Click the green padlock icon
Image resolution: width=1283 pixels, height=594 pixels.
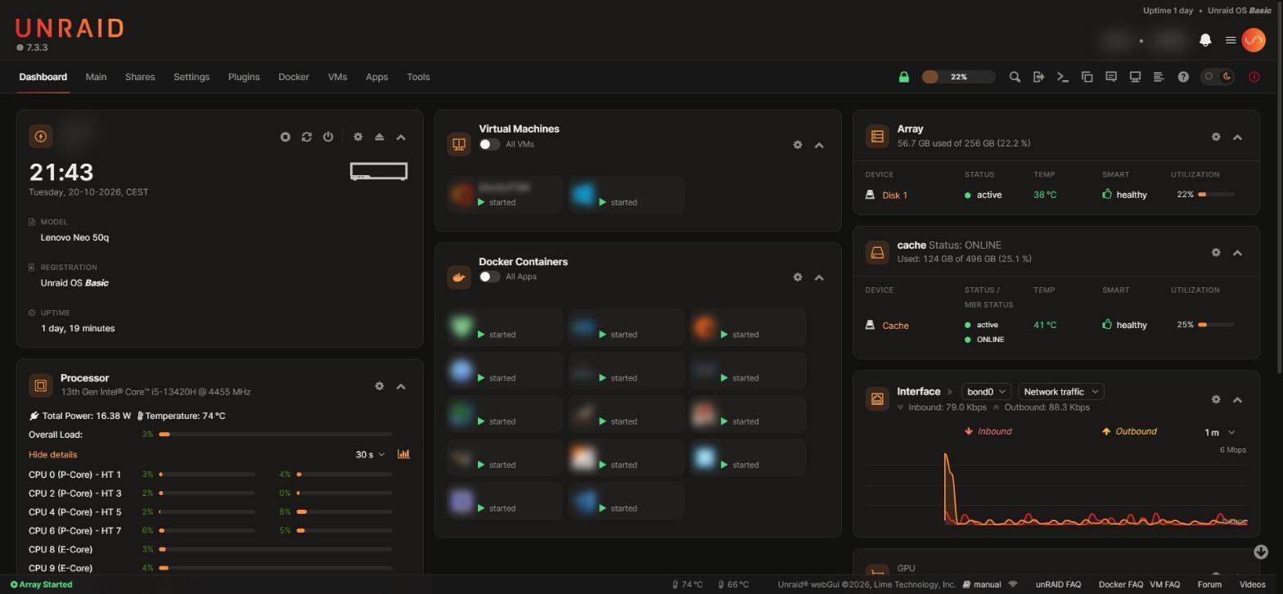(x=904, y=77)
